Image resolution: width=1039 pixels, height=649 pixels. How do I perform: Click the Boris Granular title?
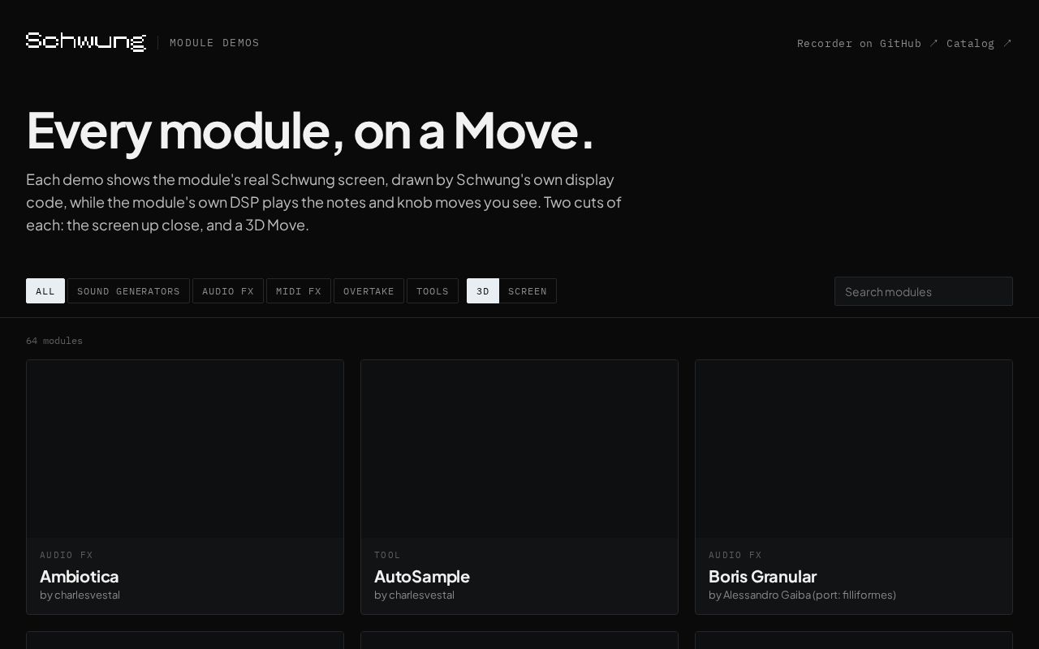[762, 576]
